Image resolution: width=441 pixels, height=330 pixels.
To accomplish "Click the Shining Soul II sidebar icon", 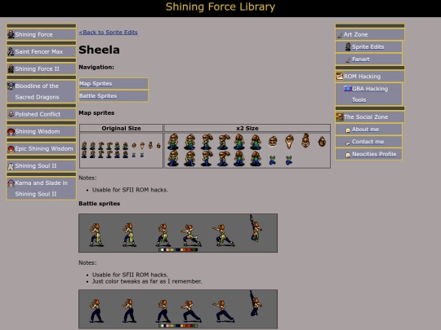I will (11, 166).
